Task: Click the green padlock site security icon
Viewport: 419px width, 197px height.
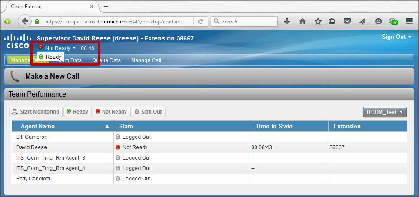Action: pos(37,21)
